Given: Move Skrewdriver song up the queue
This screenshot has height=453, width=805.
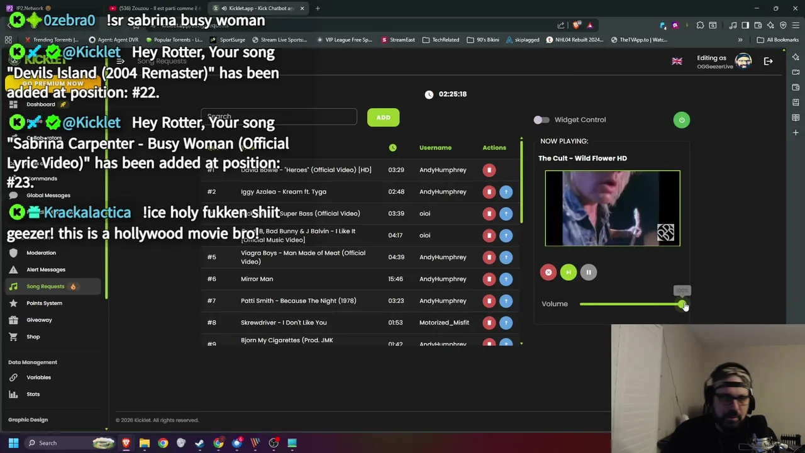Looking at the screenshot, I should coord(506,323).
